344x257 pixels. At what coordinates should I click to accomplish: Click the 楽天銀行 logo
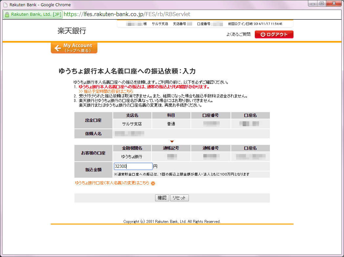[72, 31]
